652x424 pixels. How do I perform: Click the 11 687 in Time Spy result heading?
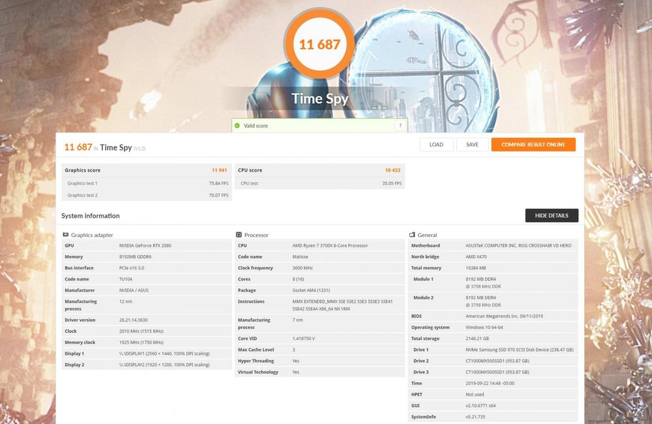click(104, 147)
